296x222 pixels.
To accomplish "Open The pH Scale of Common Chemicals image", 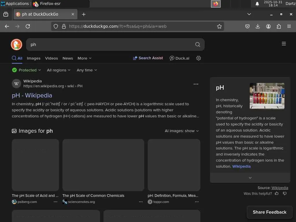I will tap(103, 165).
